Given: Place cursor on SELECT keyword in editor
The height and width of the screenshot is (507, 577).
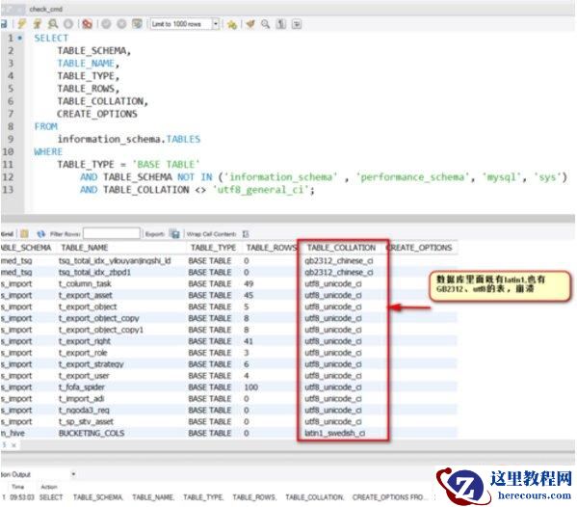Looking at the screenshot, I should pyautogui.click(x=51, y=39).
